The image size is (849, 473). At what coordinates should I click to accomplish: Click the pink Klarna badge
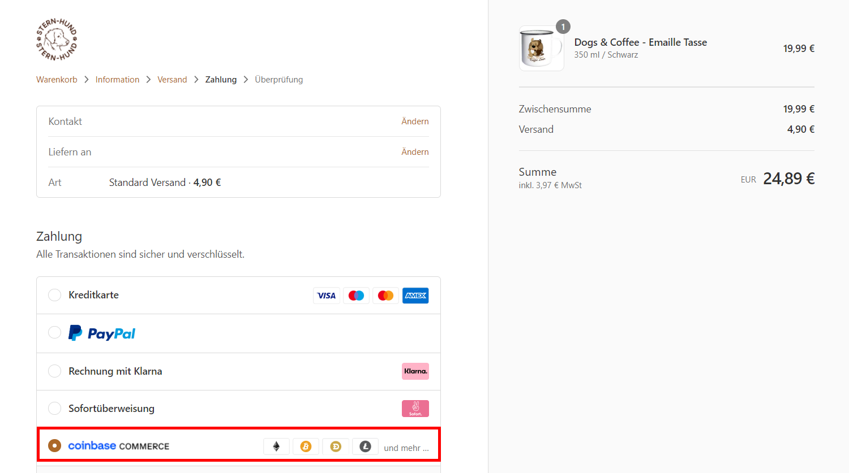tap(415, 371)
